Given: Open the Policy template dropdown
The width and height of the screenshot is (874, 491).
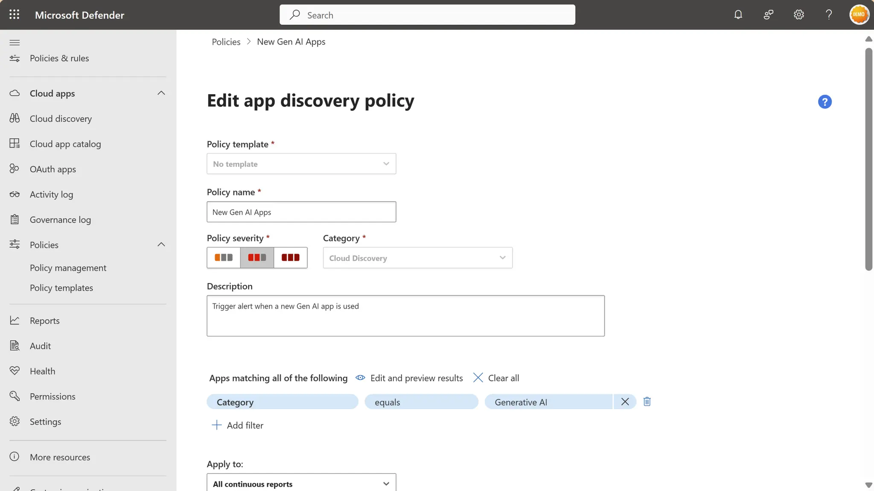Looking at the screenshot, I should [x=301, y=164].
